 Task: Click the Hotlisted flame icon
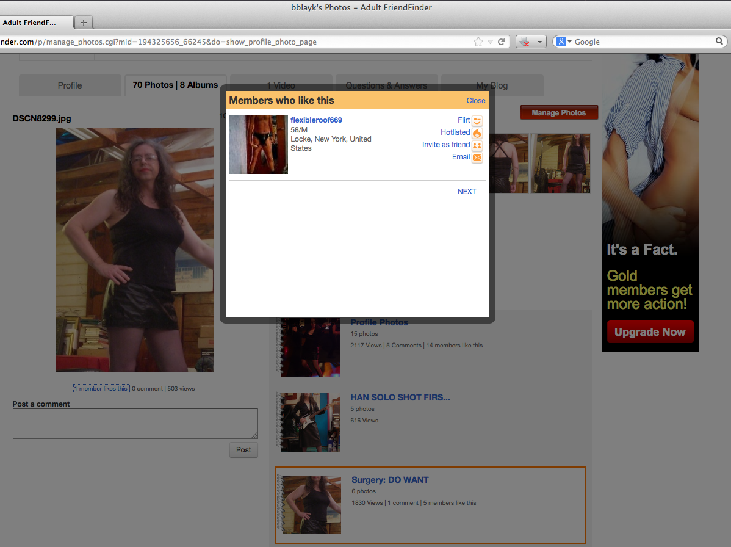point(477,133)
